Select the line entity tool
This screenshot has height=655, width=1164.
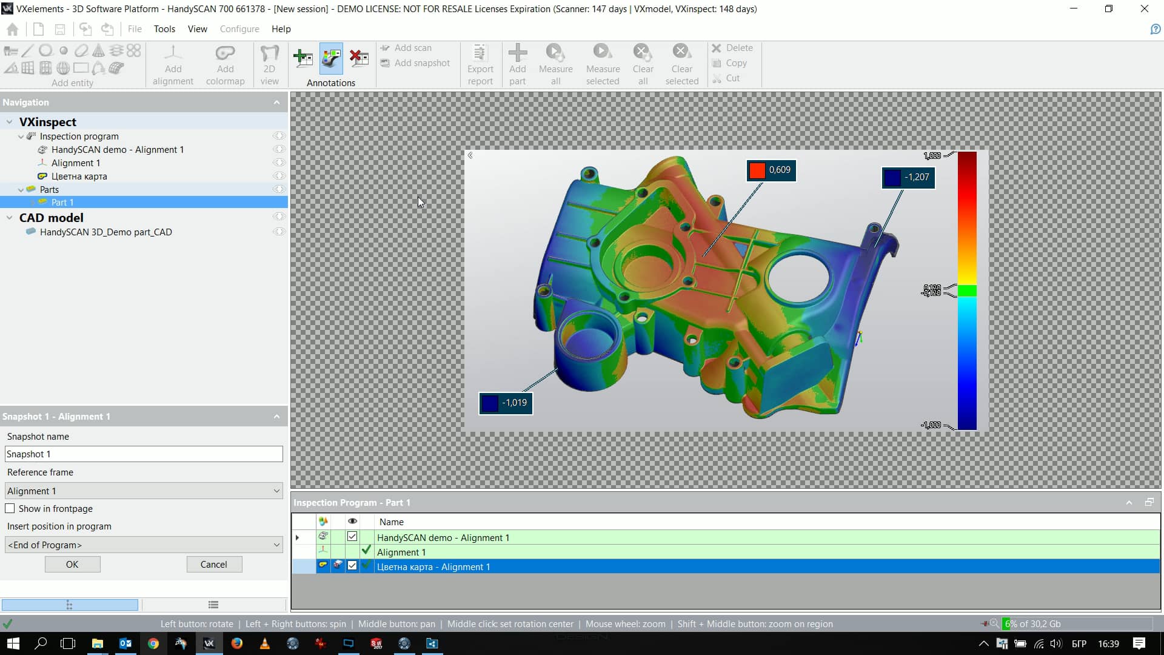point(28,51)
